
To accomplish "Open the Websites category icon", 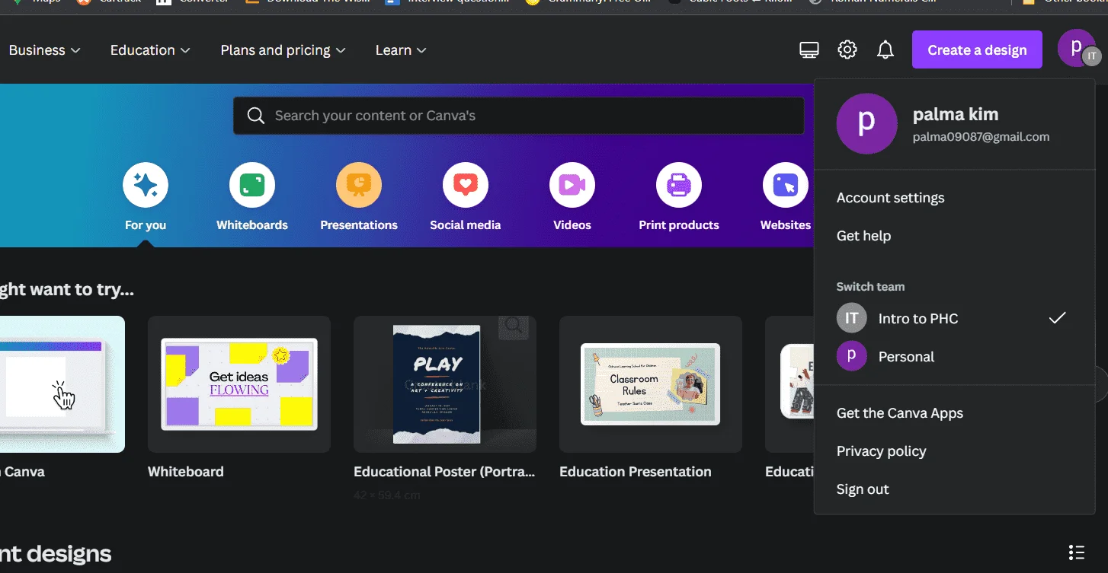I will point(786,185).
